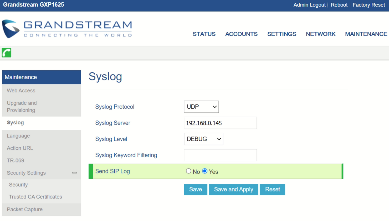This screenshot has height=221, width=389.
Task: Click the Reboot link
Action: point(339,5)
